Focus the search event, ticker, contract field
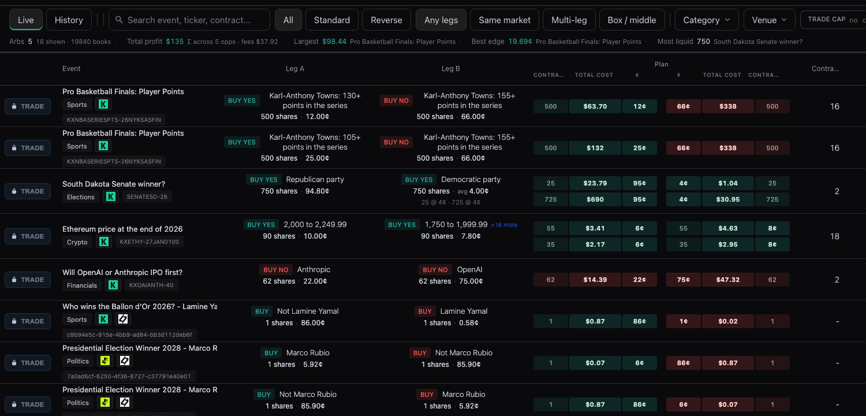This screenshot has width=866, height=416. pyautogui.click(x=189, y=20)
